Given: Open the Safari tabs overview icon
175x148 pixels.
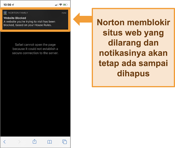Looking at the screenshot, I should pos(65,142).
